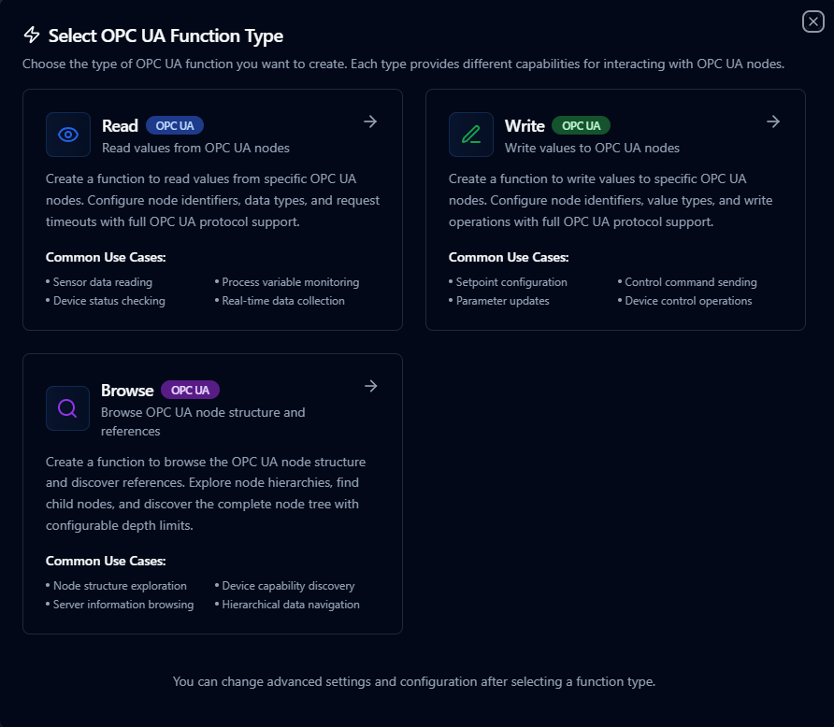The height and width of the screenshot is (727, 834).
Task: Open the Browse function type card
Action: 212,493
